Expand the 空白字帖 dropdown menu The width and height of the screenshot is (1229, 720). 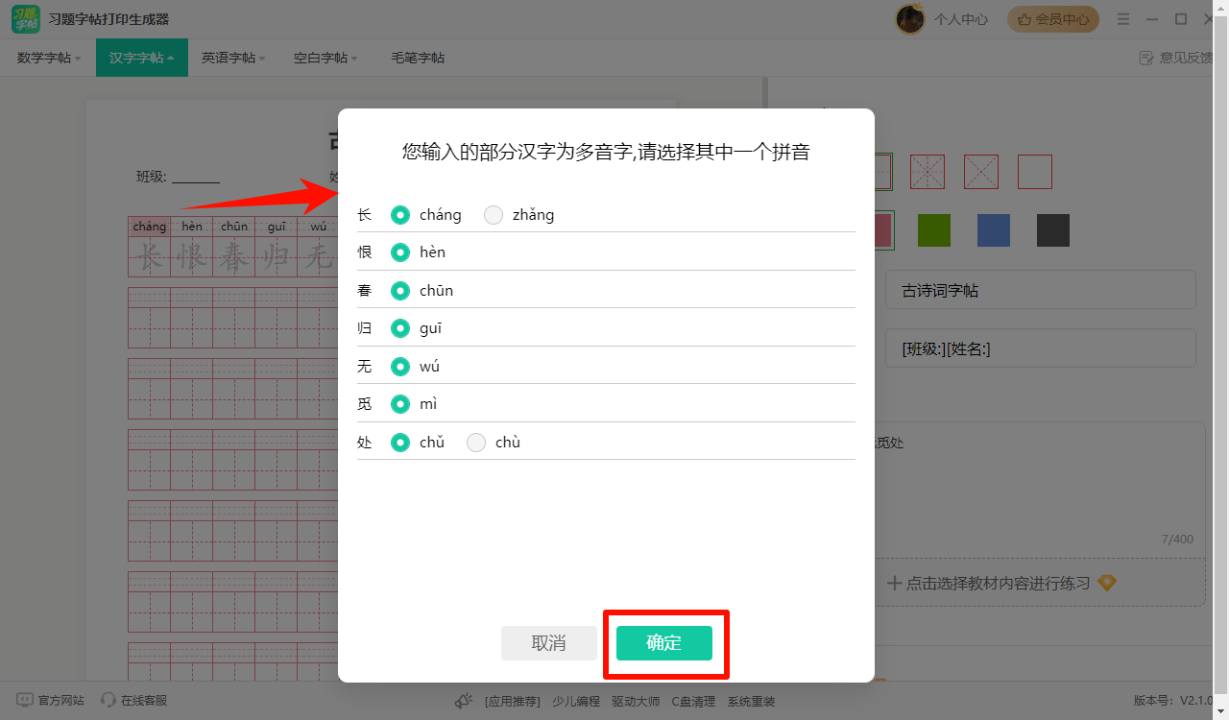click(x=325, y=58)
